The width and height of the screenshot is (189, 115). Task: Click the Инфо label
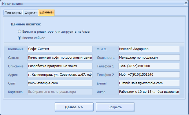(x=101, y=92)
